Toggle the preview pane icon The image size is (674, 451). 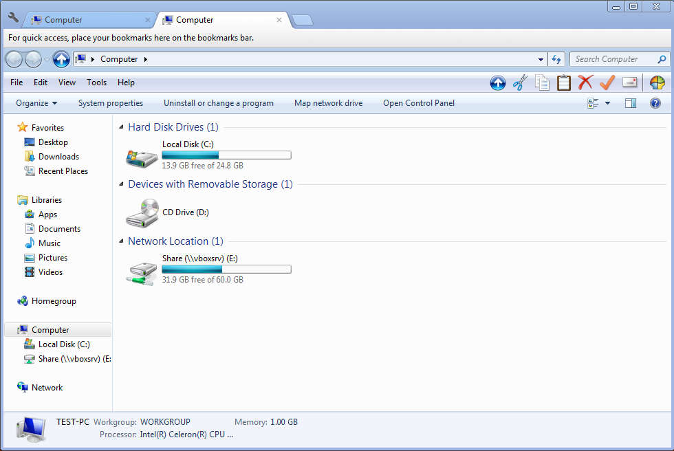coord(631,103)
